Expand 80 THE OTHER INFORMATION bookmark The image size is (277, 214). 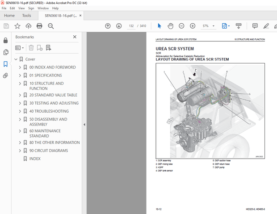tap(20, 143)
